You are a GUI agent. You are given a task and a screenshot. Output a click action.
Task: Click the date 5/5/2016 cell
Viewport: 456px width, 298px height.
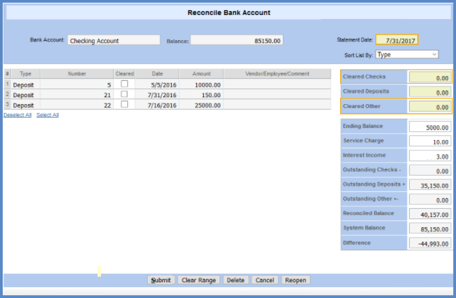point(157,85)
